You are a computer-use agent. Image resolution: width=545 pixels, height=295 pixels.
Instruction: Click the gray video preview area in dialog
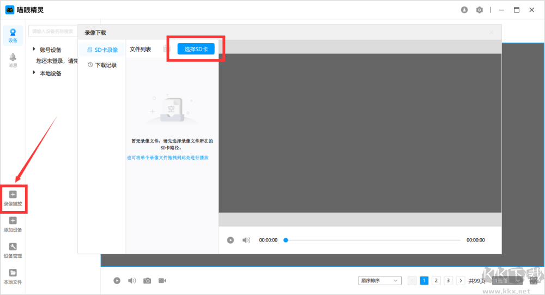(360, 133)
